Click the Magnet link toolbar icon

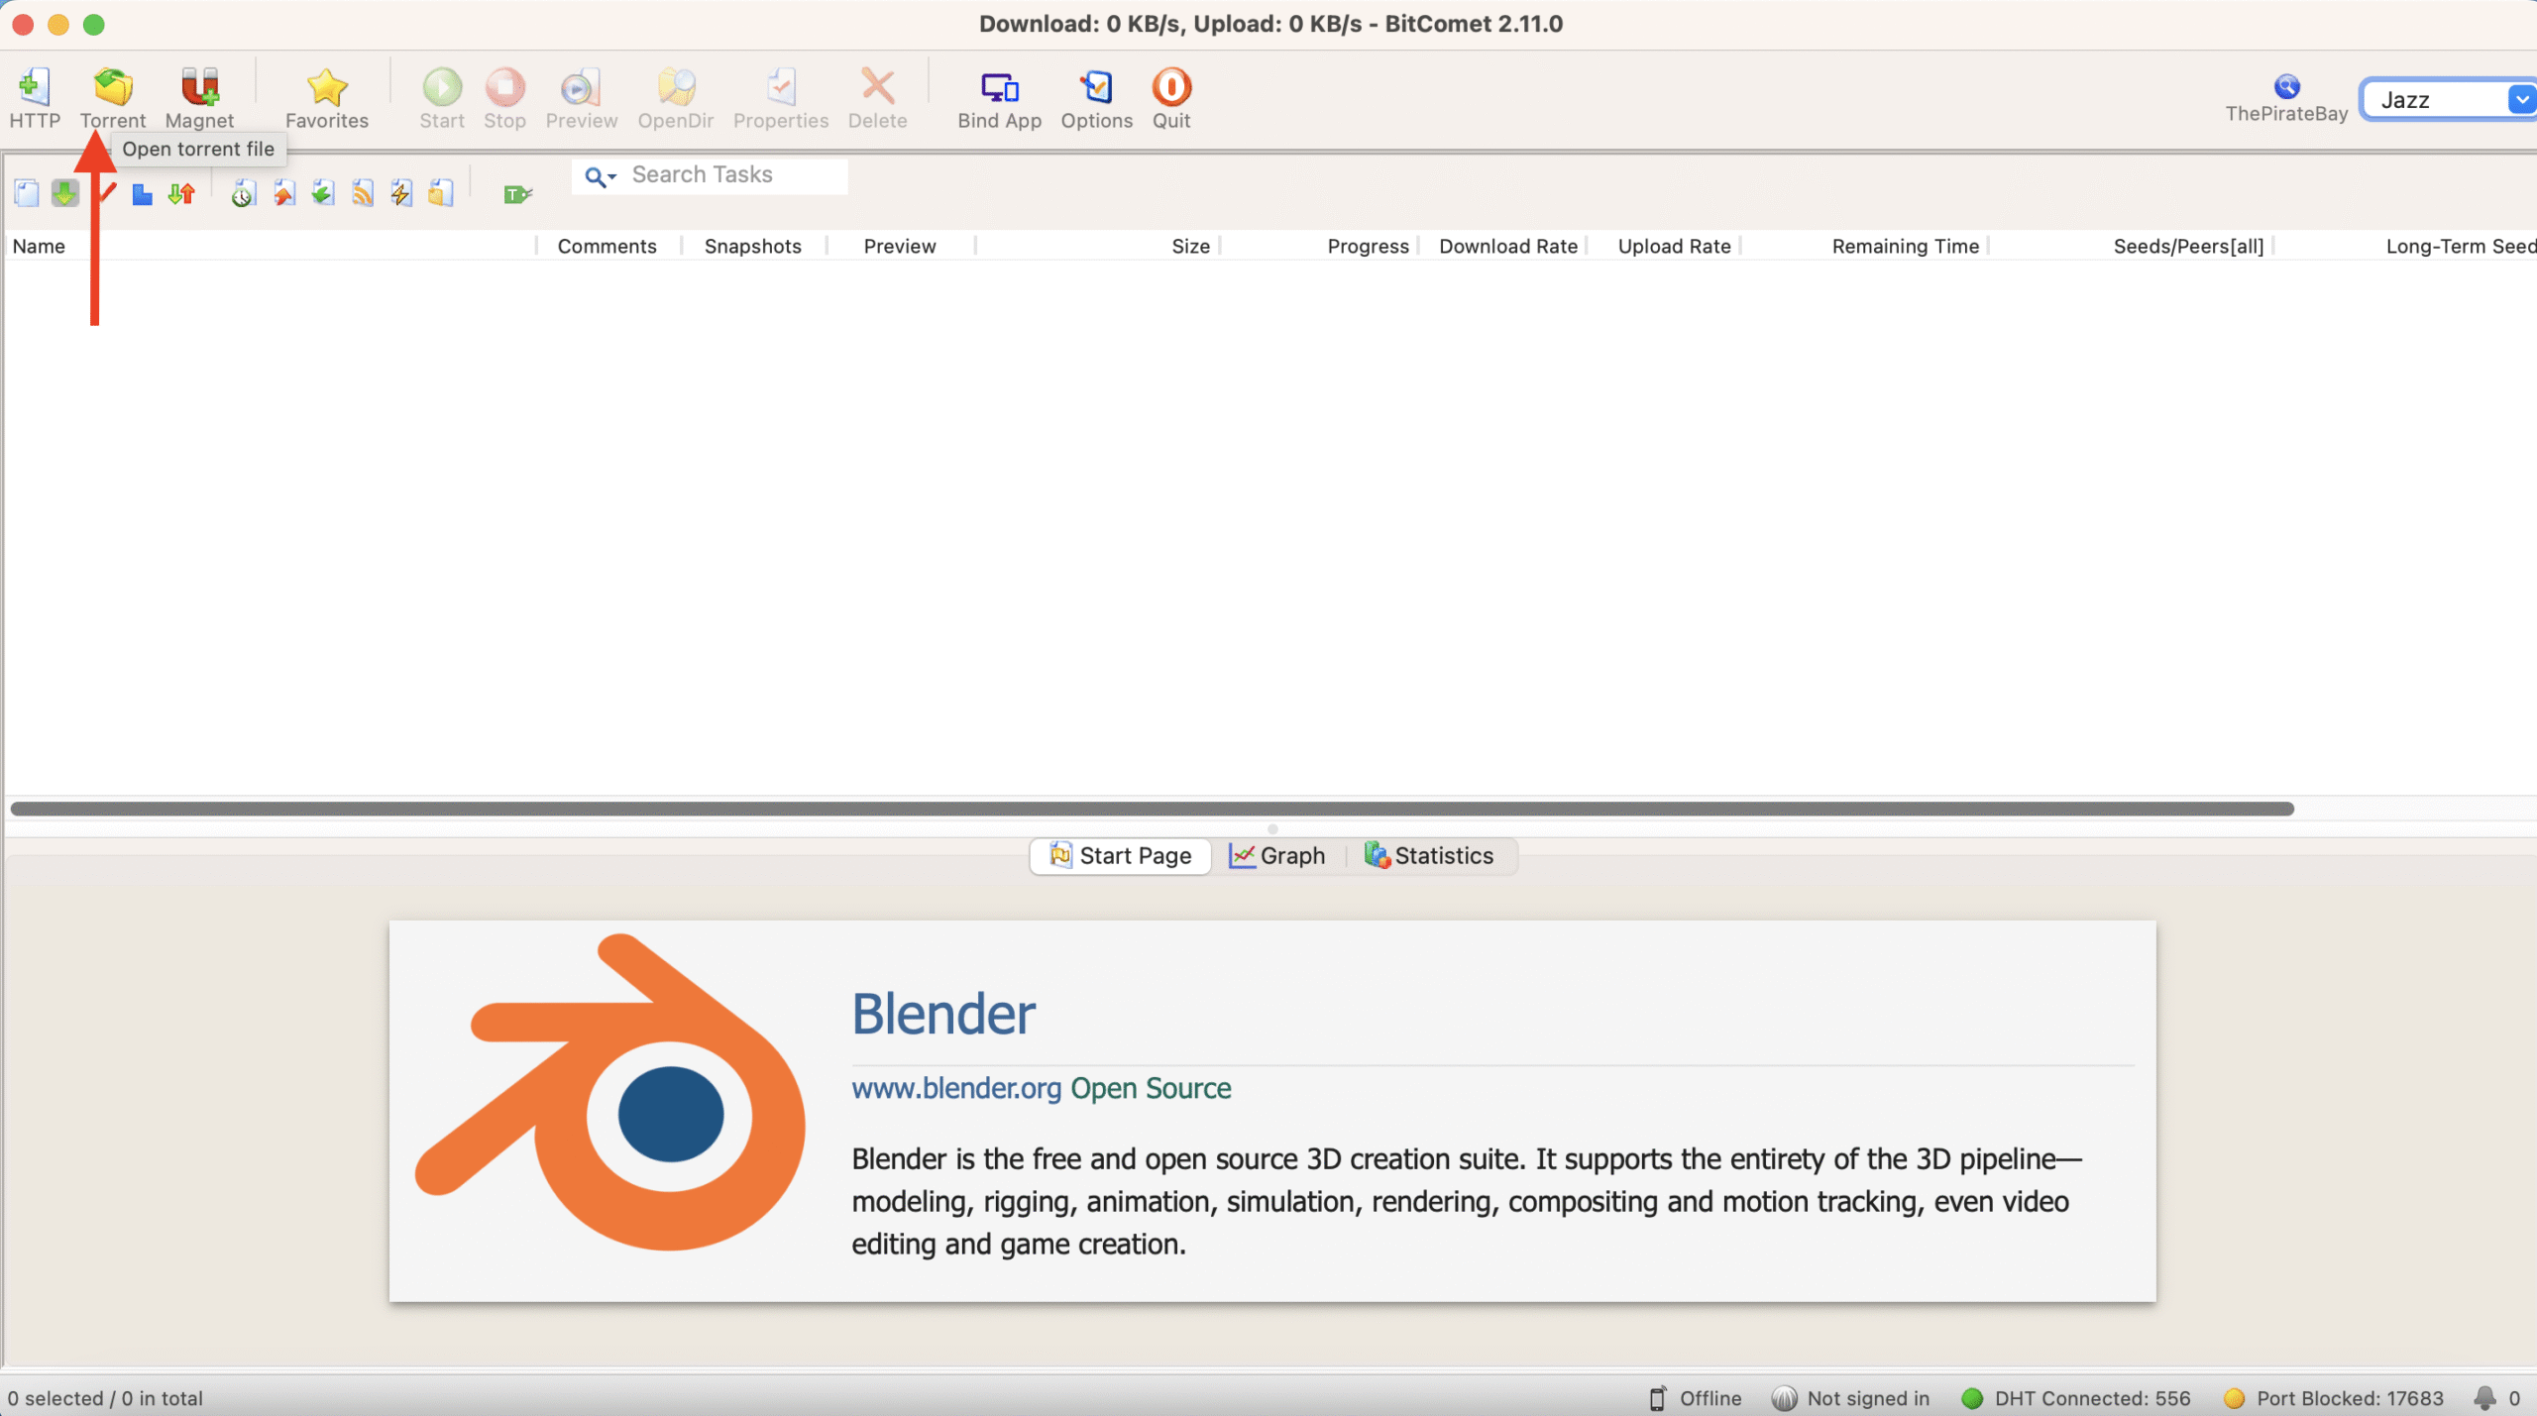(x=199, y=89)
